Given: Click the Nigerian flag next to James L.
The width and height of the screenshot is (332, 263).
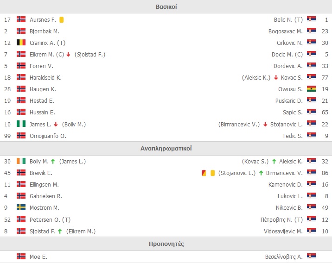Looking at the screenshot, I should 21,124.
